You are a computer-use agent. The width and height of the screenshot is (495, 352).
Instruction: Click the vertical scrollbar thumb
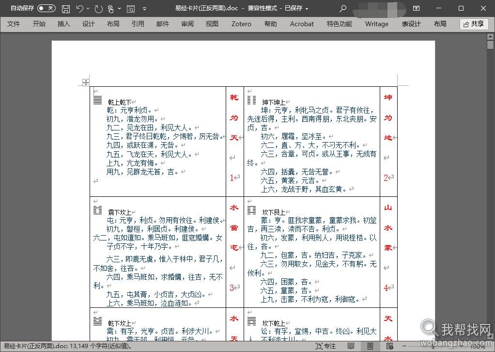pos(490,45)
